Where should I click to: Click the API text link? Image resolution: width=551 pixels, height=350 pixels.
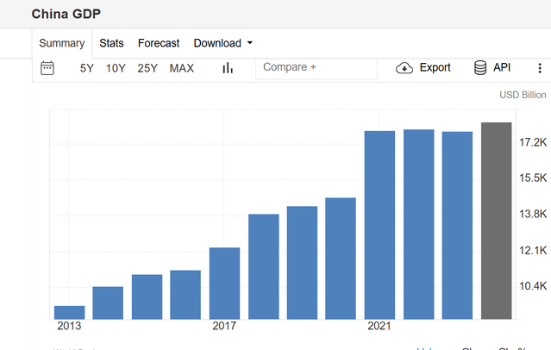(x=502, y=67)
